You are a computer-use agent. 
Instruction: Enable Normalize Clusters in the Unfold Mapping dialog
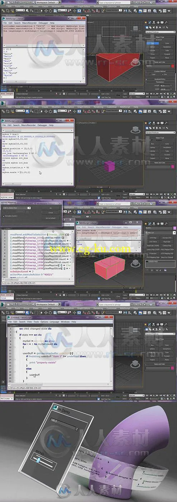(4, 216)
